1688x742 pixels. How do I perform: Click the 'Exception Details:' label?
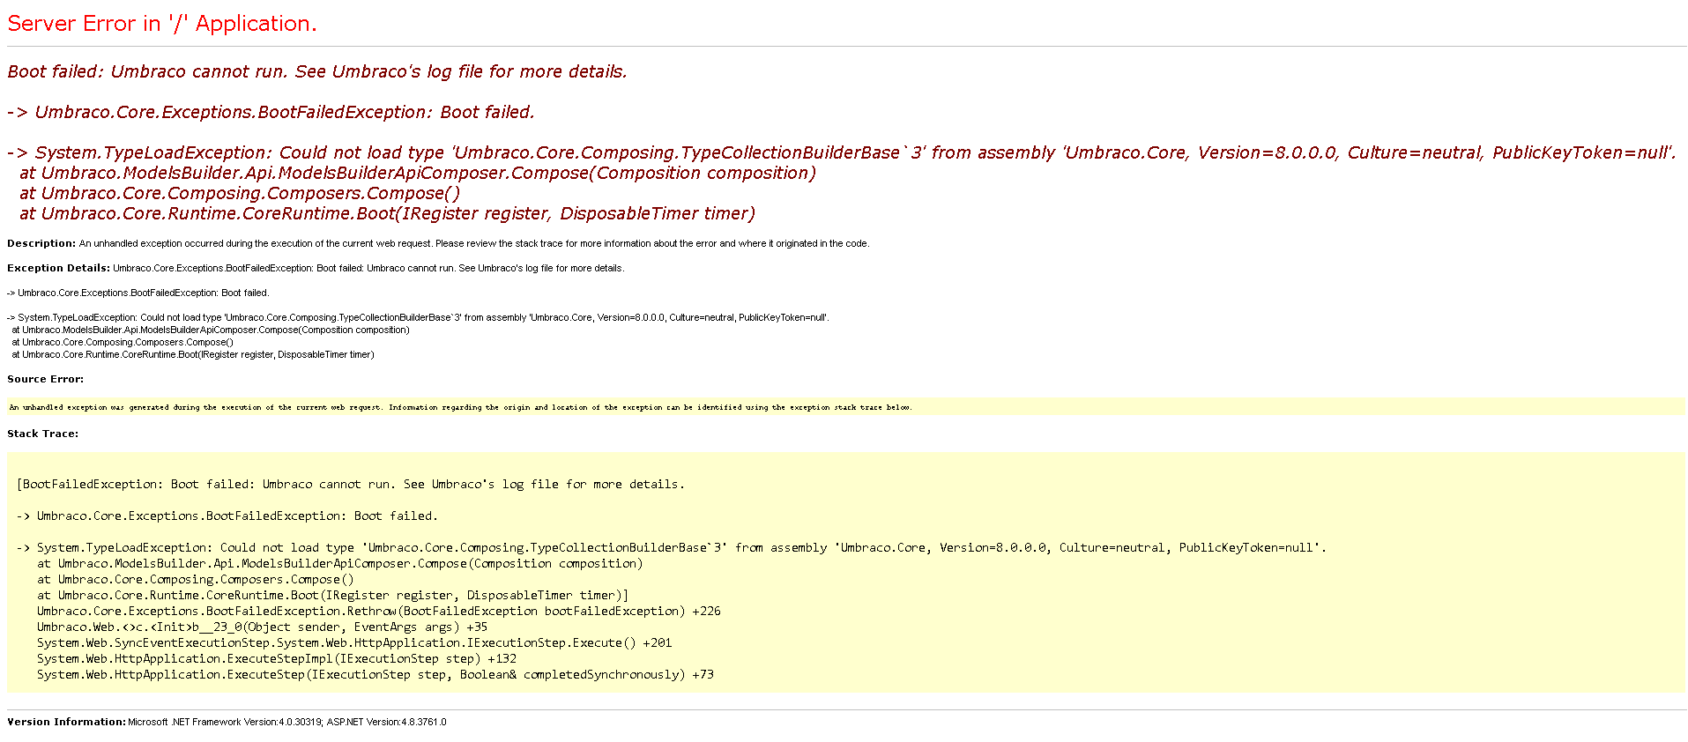[58, 268]
